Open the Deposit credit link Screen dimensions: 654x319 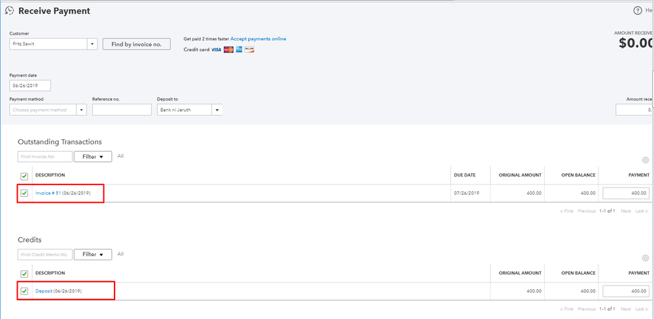44,291
